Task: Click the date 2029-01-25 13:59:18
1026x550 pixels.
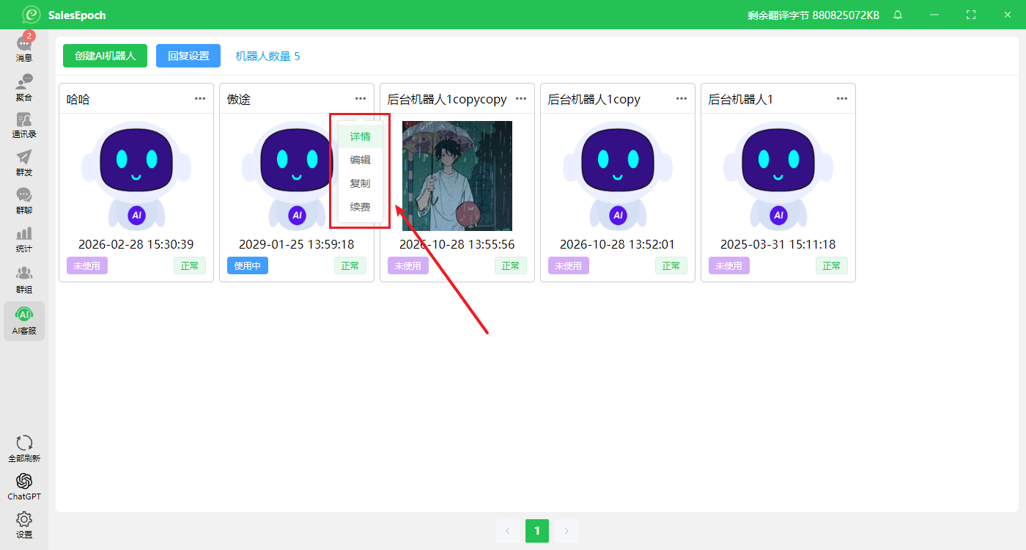Action: 297,244
